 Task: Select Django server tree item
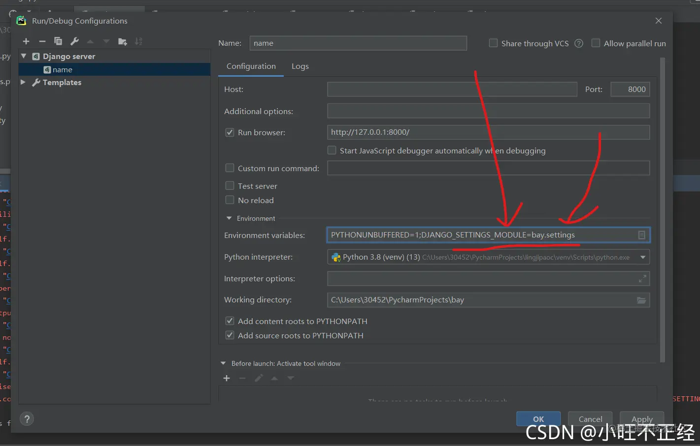(x=69, y=56)
